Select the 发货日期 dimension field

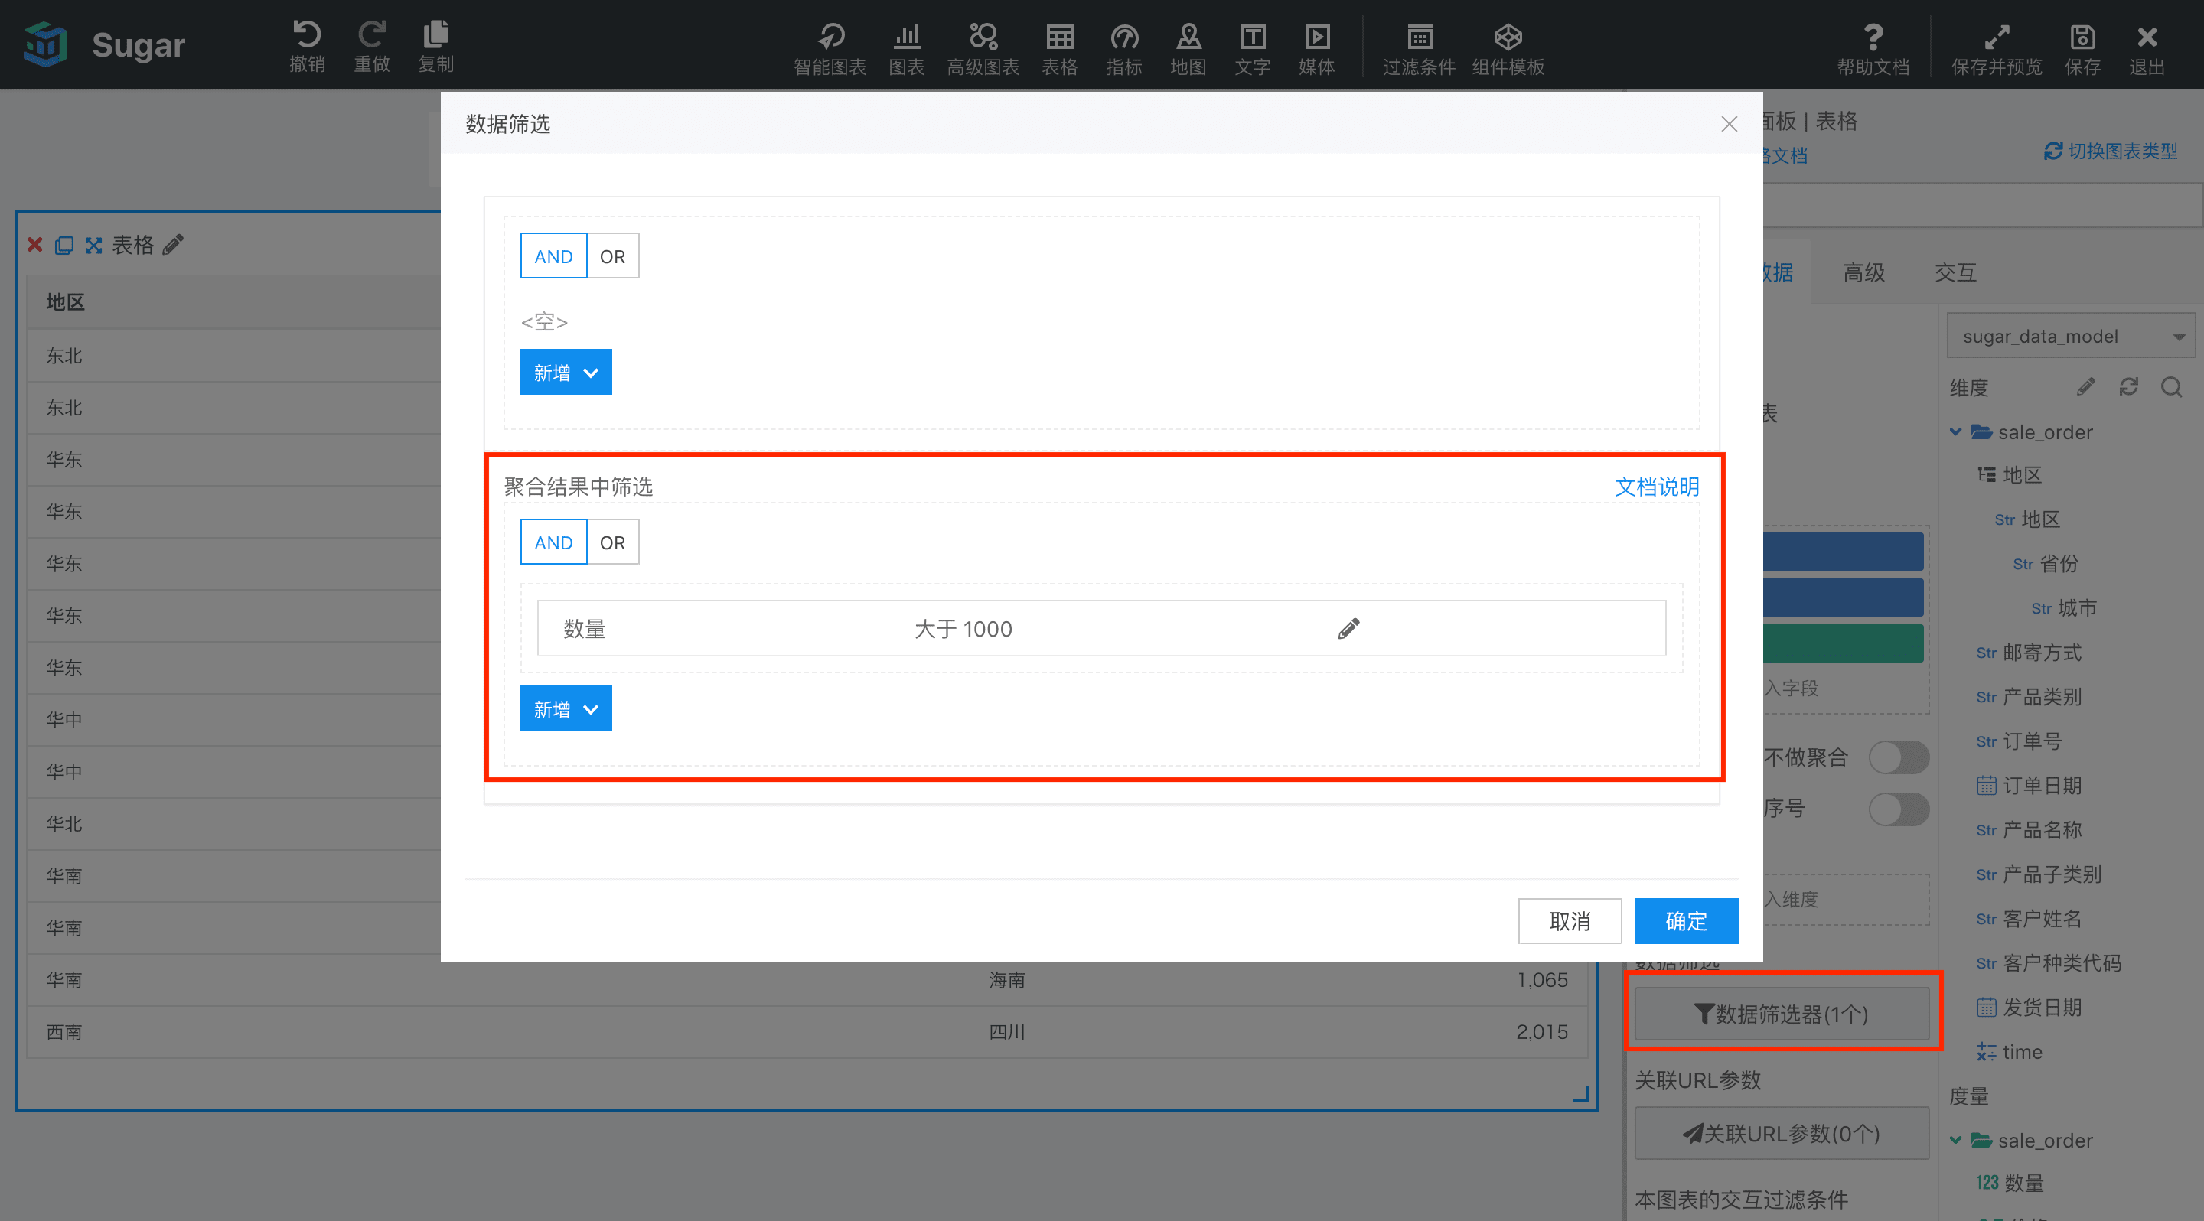pyautogui.click(x=2029, y=1008)
